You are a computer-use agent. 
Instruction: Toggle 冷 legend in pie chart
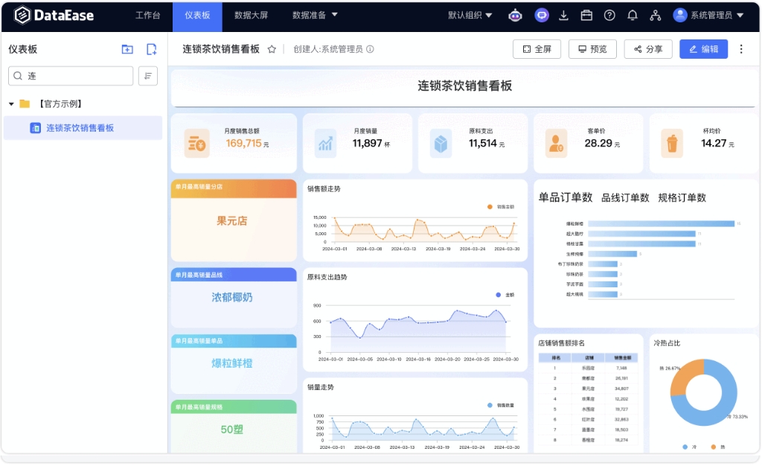(690, 447)
